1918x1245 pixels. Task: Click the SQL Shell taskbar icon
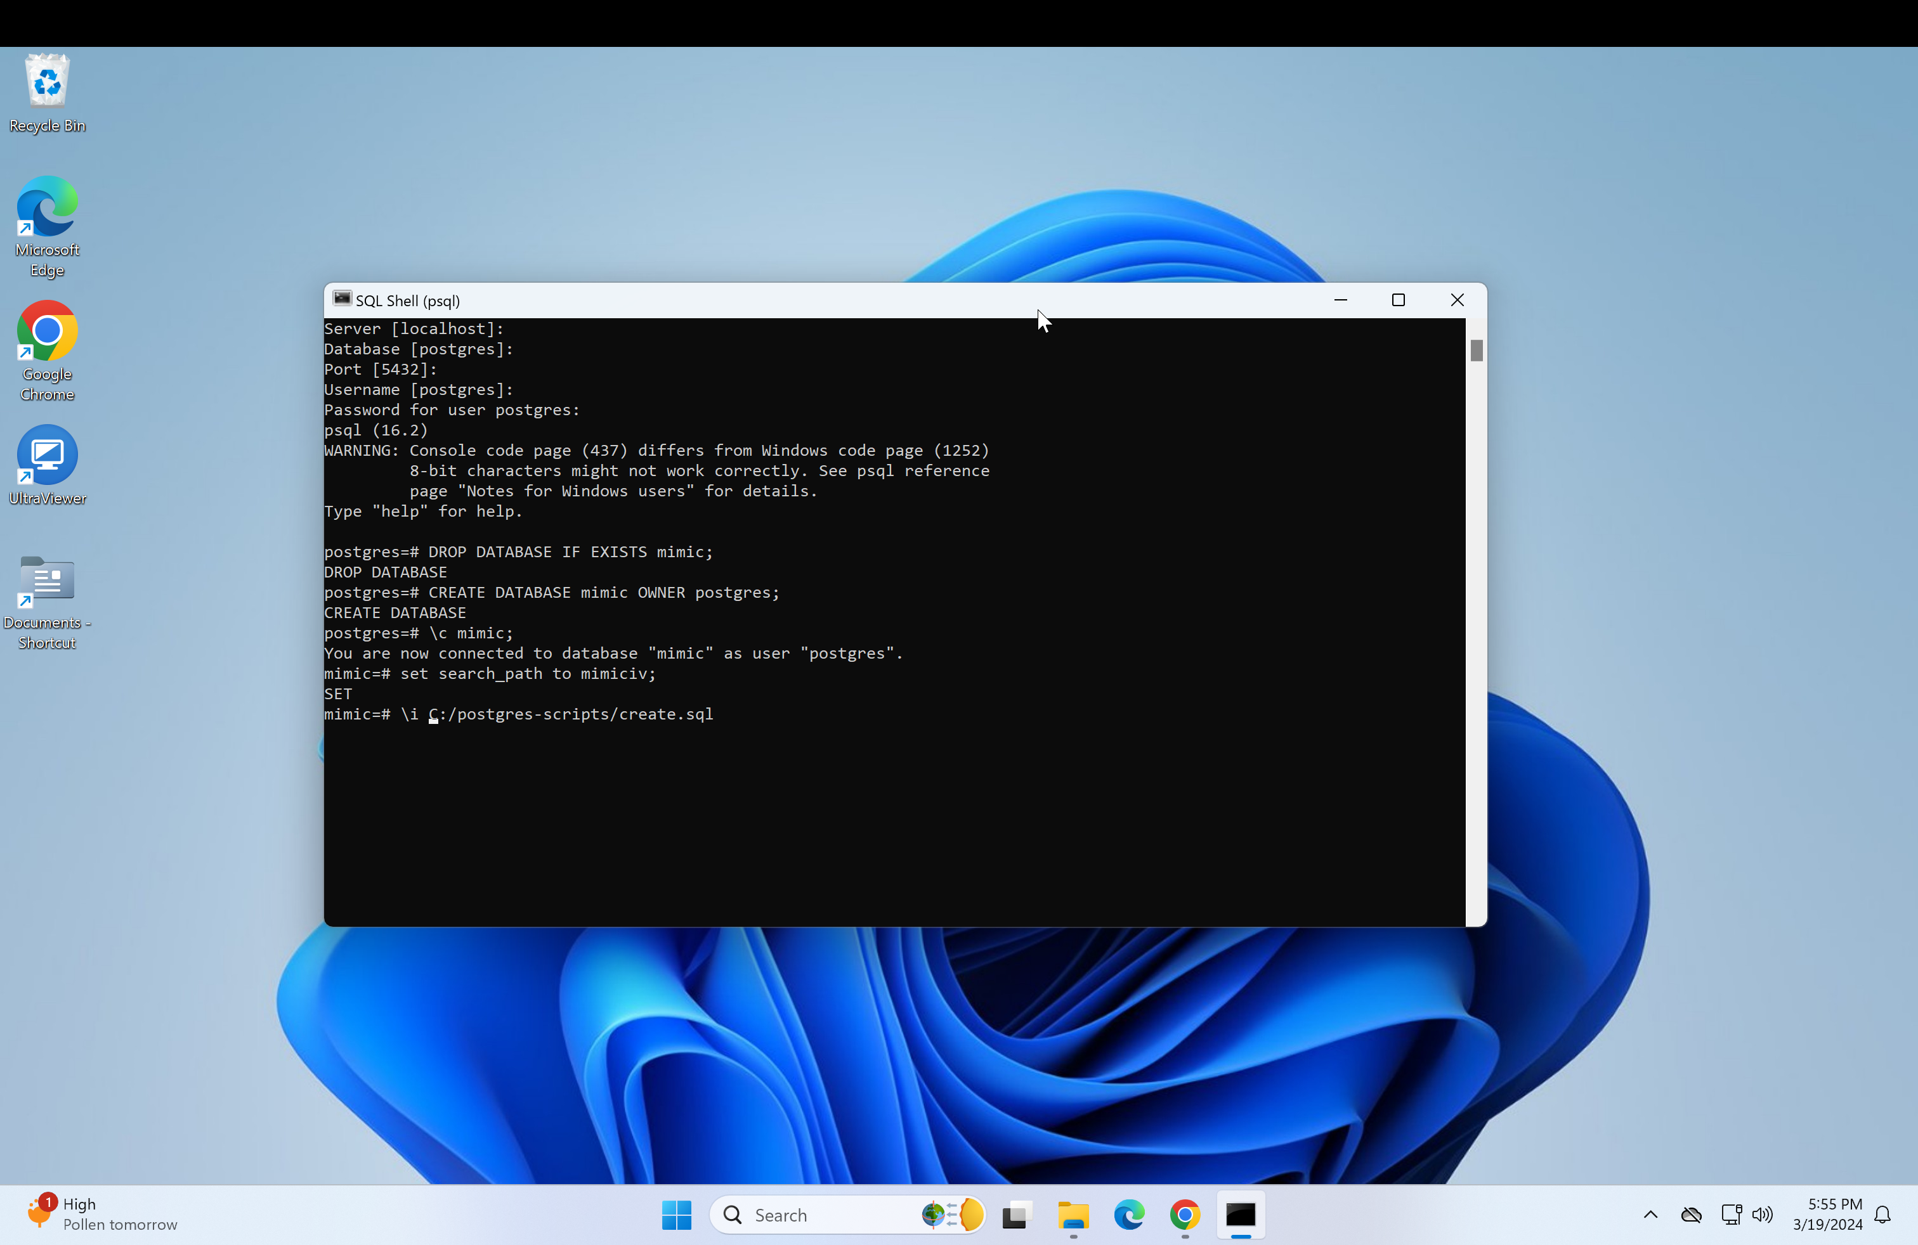(x=1240, y=1215)
